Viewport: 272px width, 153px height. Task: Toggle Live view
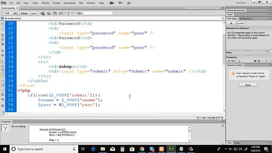tap(33, 13)
